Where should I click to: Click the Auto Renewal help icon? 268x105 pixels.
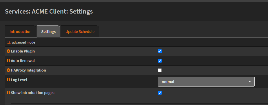coord(8,61)
